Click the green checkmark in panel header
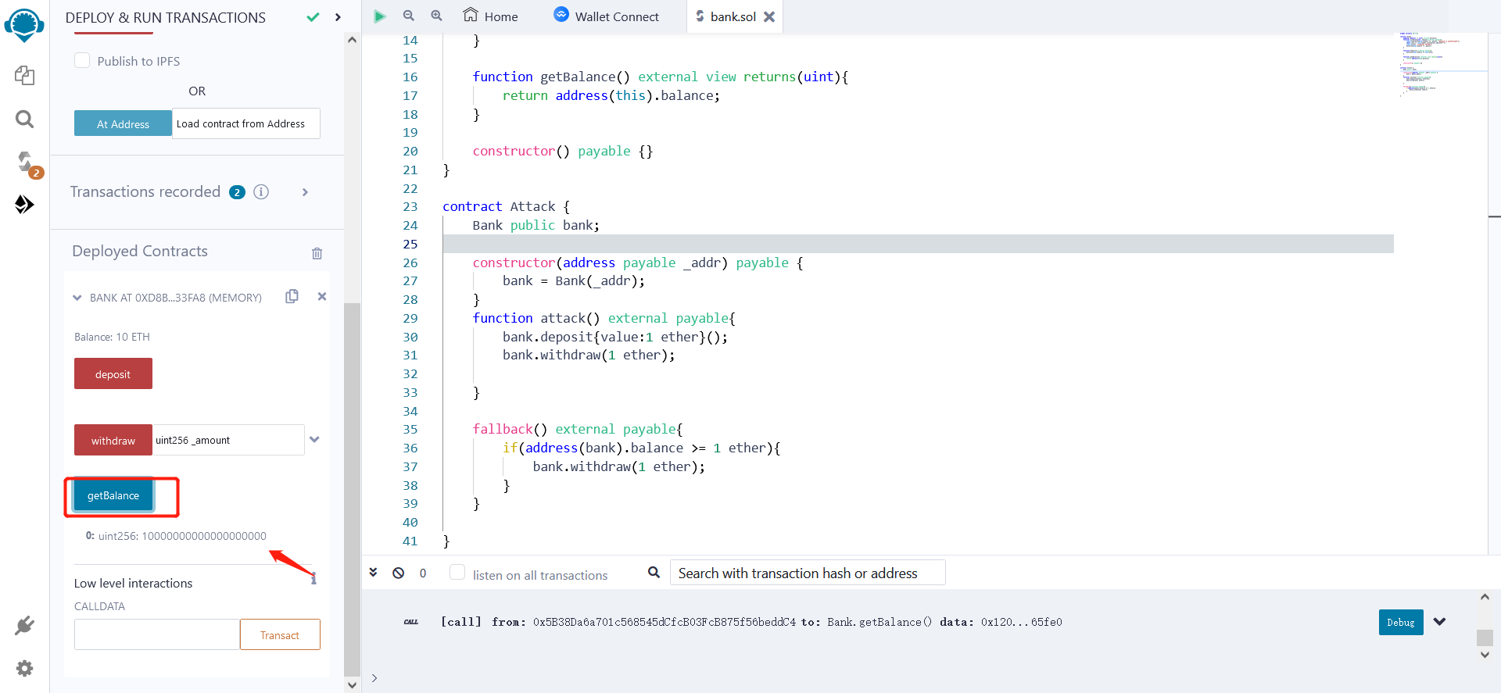 tap(313, 17)
